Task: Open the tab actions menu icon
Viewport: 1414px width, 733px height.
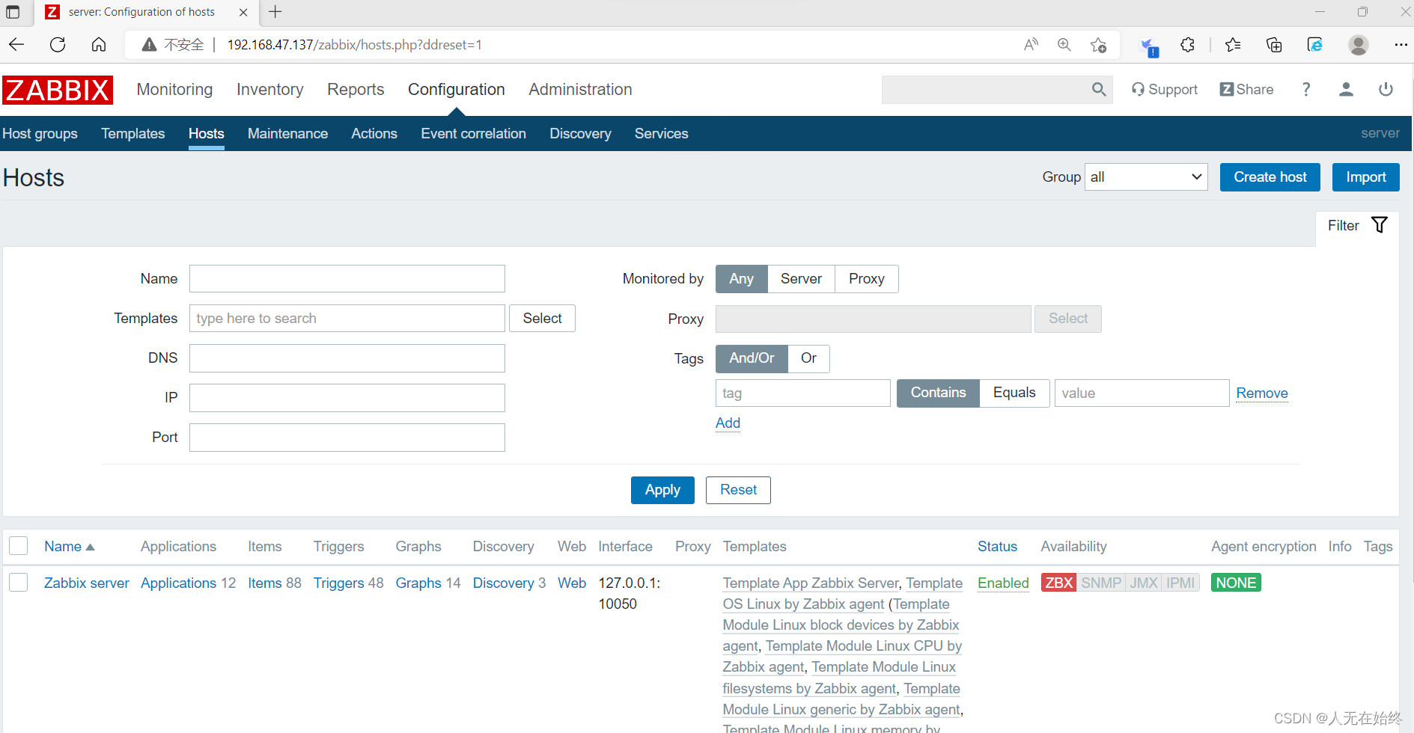Action: click(13, 12)
